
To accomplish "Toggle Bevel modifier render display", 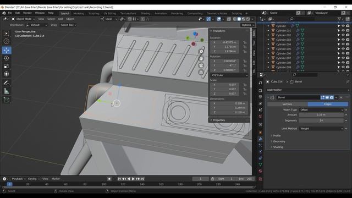I will point(332,97).
